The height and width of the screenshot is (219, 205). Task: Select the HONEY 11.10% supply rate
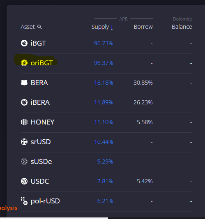coord(104,122)
